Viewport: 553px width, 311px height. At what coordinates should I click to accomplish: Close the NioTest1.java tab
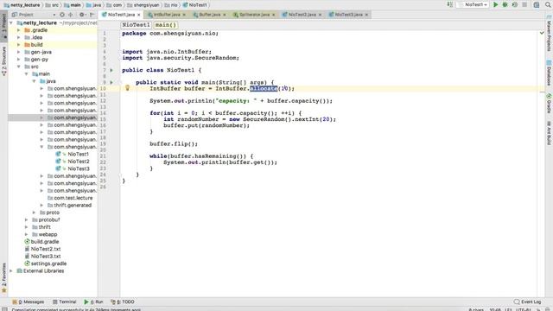139,15
